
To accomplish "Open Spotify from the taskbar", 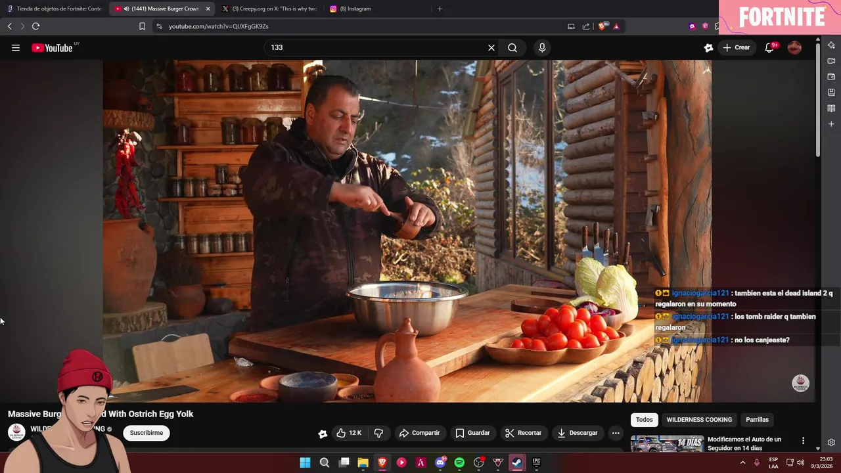I will coord(459,462).
